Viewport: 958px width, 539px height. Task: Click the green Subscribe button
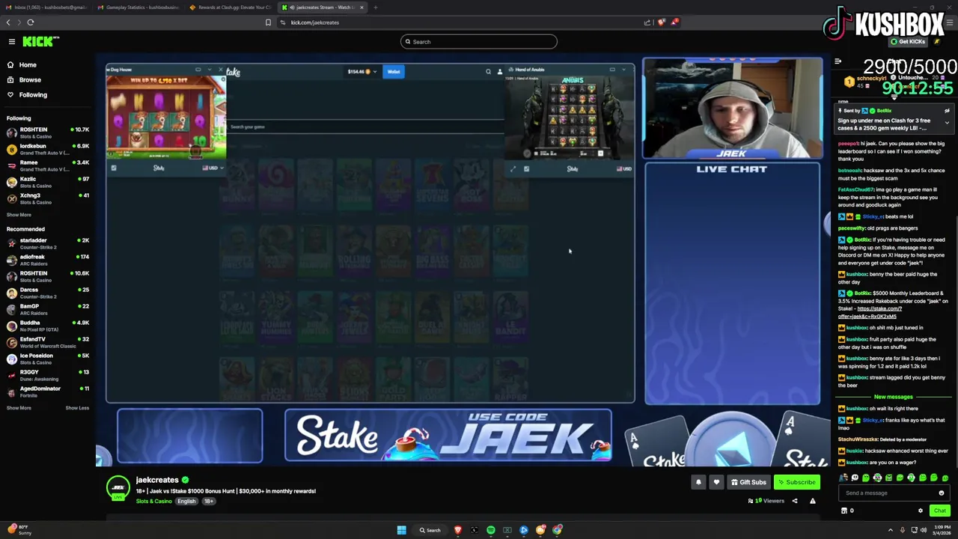coord(796,482)
